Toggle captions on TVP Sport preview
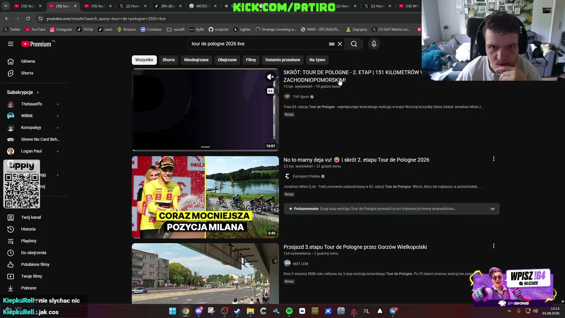Image resolution: width=565 pixels, height=318 pixels. 271,91
